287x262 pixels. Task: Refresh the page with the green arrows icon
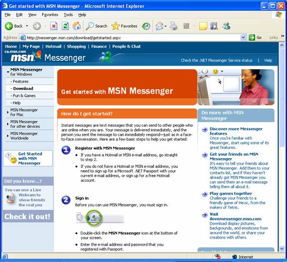(x=65, y=26)
